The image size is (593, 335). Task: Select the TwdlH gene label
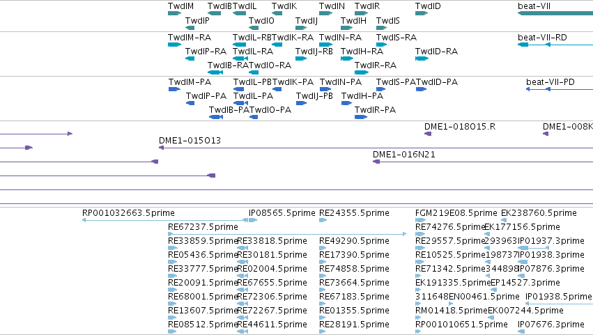click(353, 21)
